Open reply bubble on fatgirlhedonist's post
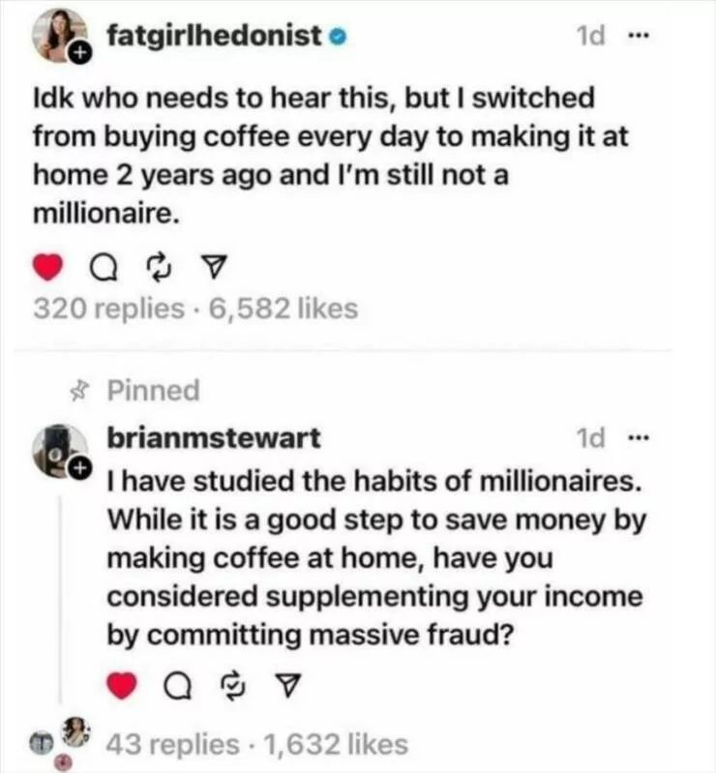Image resolution: width=716 pixels, height=773 pixels. [x=101, y=265]
